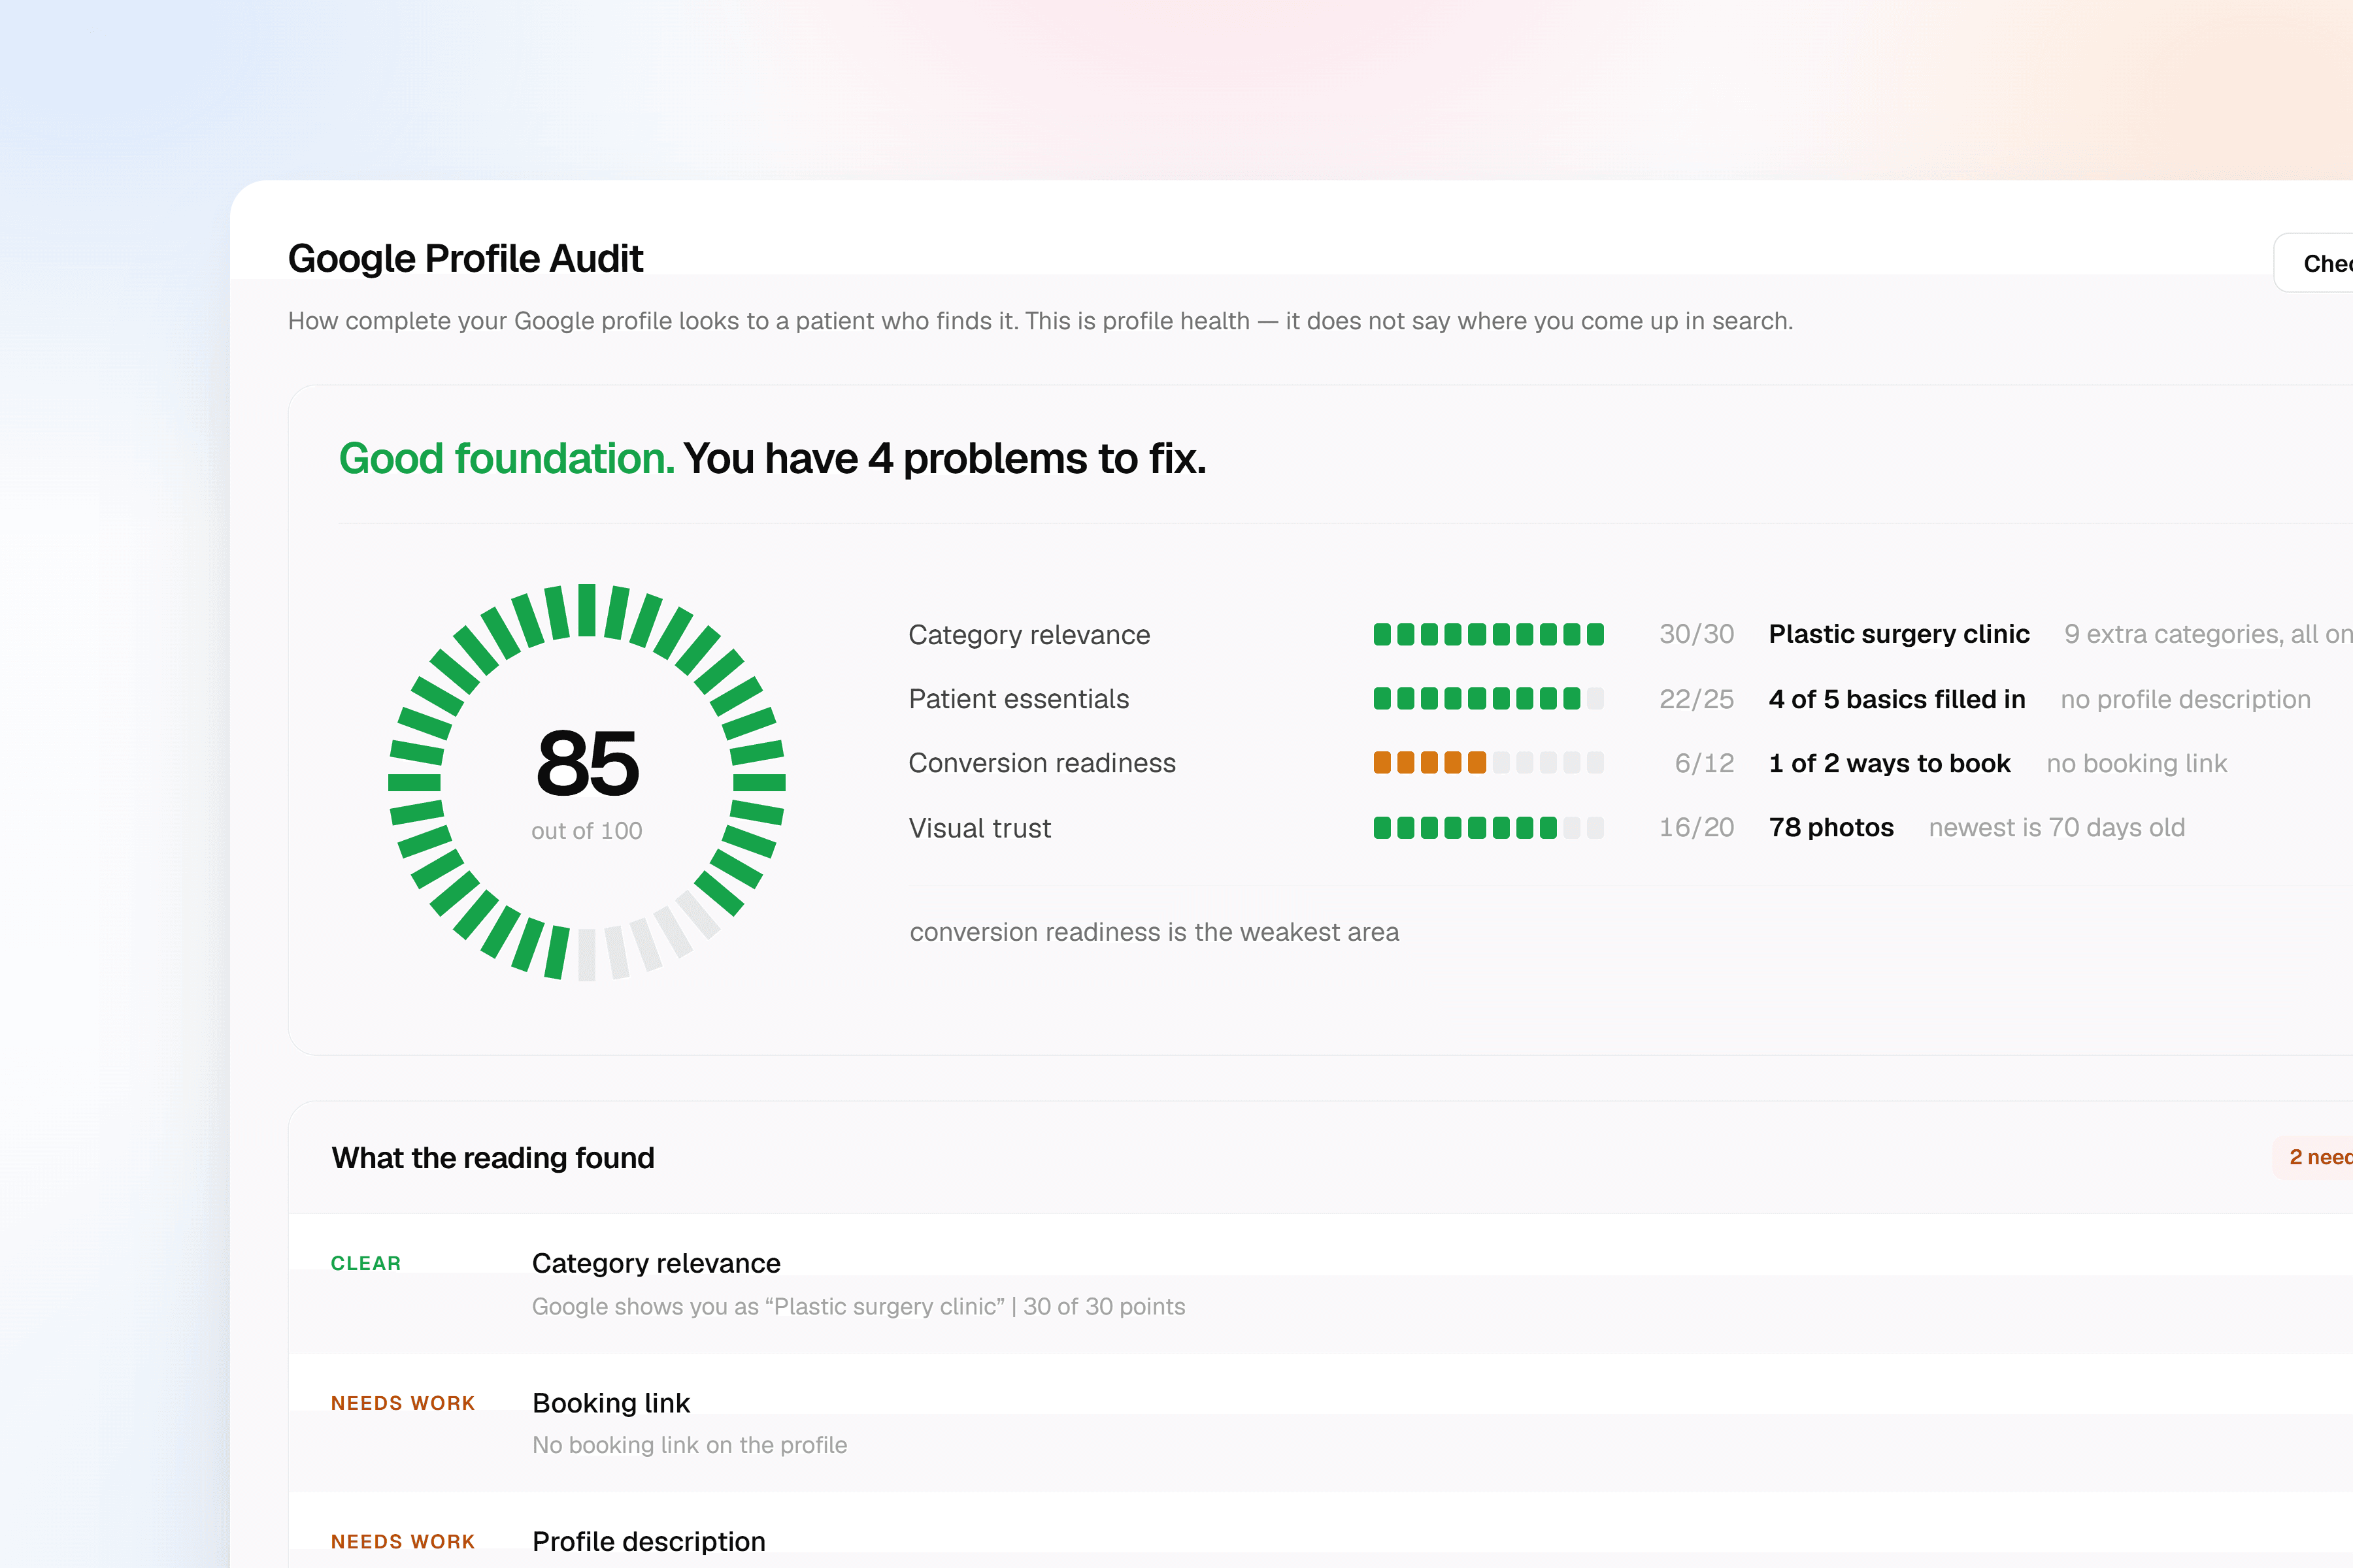Click the 'no booking link' note

(2136, 763)
